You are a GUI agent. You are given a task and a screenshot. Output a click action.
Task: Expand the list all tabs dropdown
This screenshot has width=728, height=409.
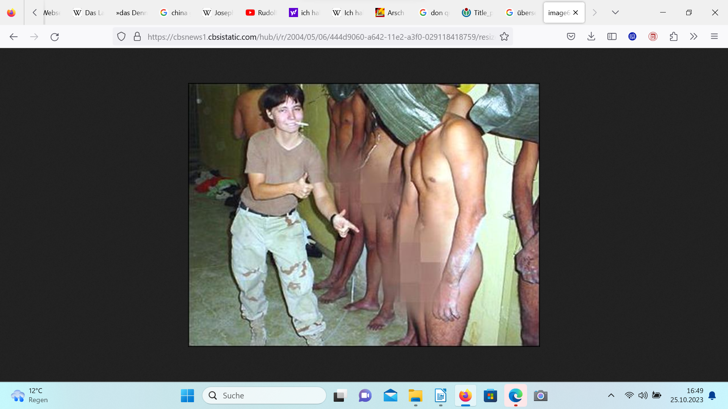(615, 12)
